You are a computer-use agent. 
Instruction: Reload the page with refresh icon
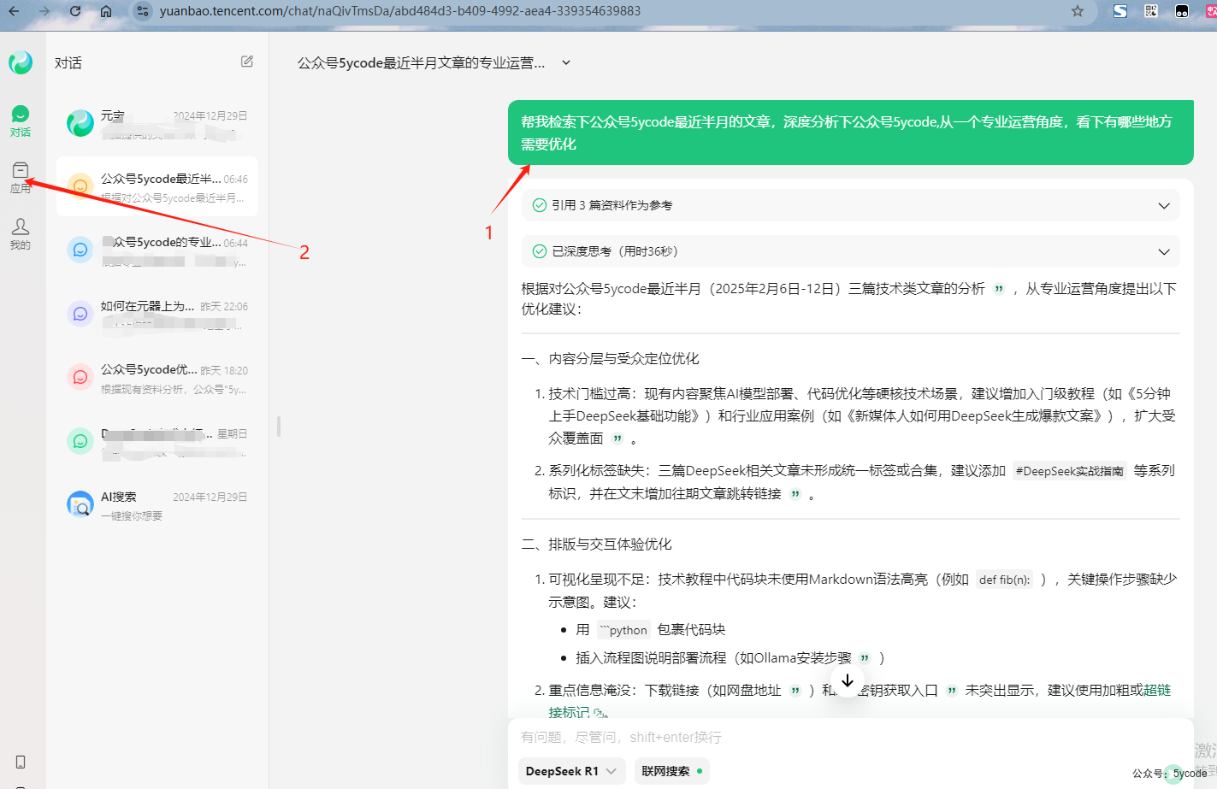(x=75, y=11)
